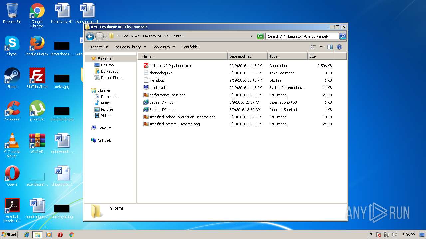426x239 pixels.
Task: Open the Organize dropdown menu
Action: pyautogui.click(x=98, y=47)
